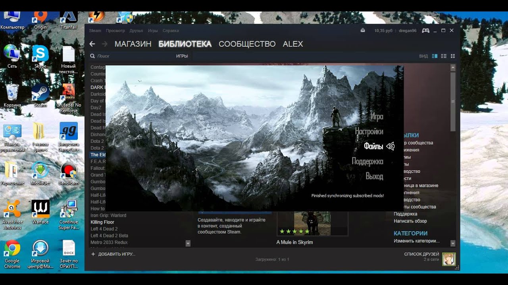Launch Bandicam desktop shortcut
This screenshot has height=285, width=508.
(x=69, y=173)
